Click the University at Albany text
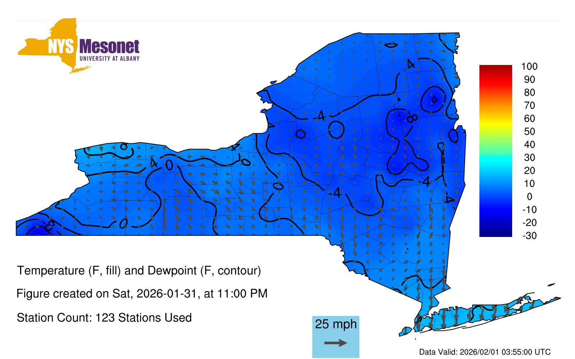This screenshot has height=359, width=575. tap(109, 59)
